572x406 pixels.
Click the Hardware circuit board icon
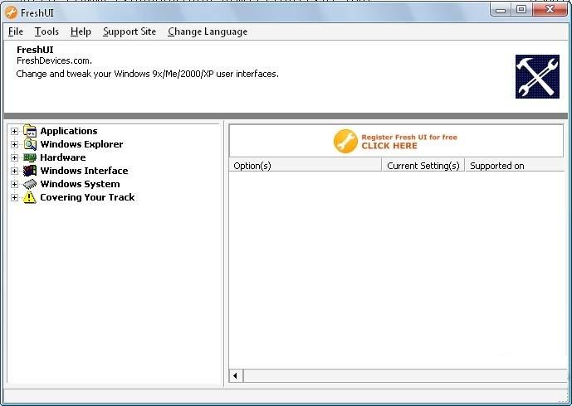pyautogui.click(x=30, y=157)
